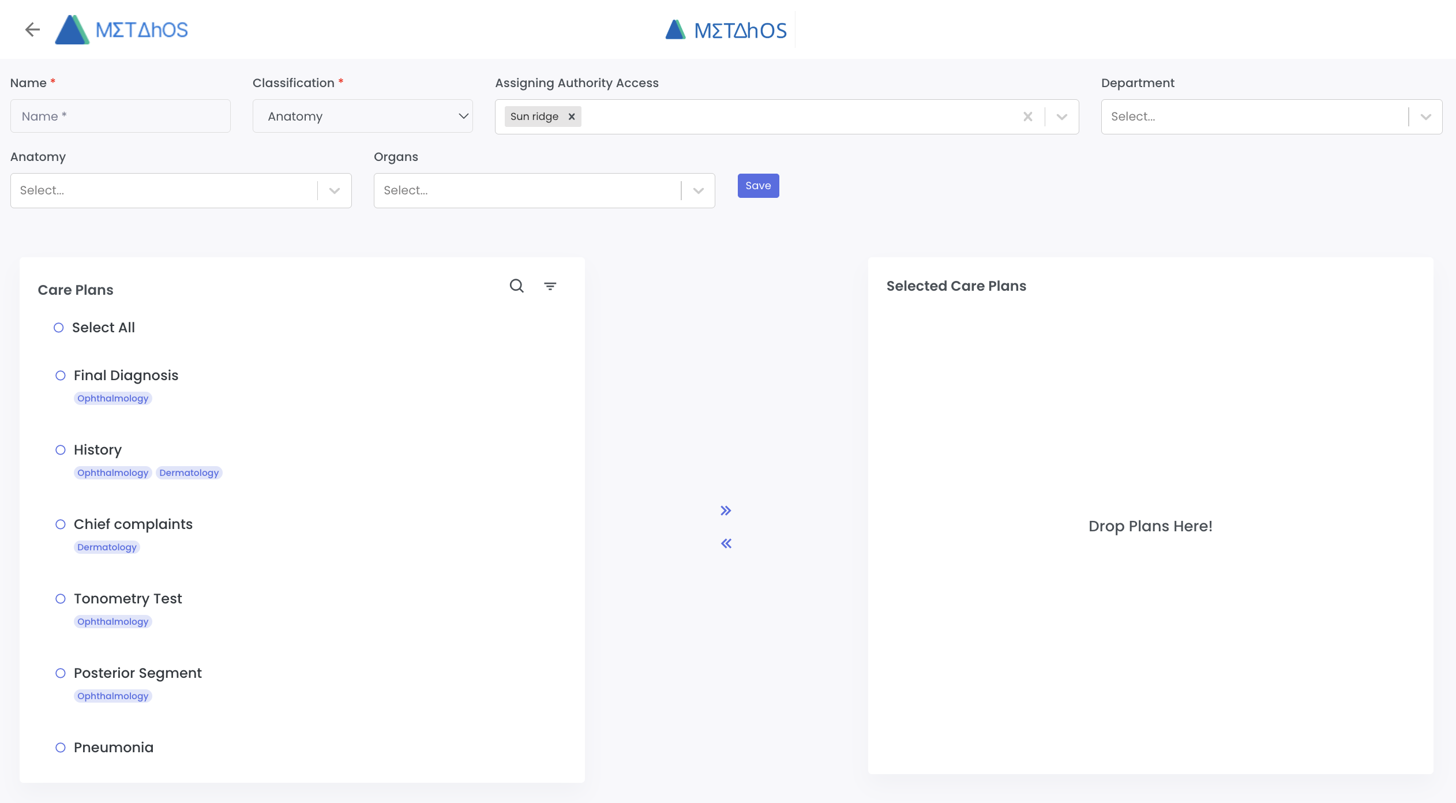Click the Save button
Image resolution: width=1456 pixels, height=803 pixels.
[x=758, y=186]
